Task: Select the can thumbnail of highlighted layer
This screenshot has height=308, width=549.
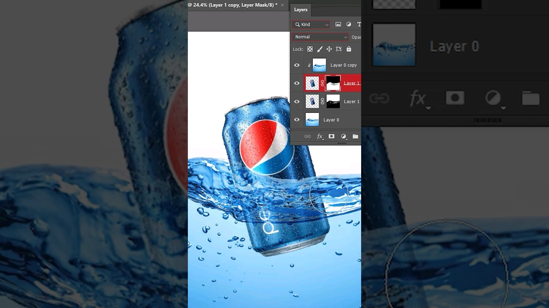Action: tap(312, 83)
